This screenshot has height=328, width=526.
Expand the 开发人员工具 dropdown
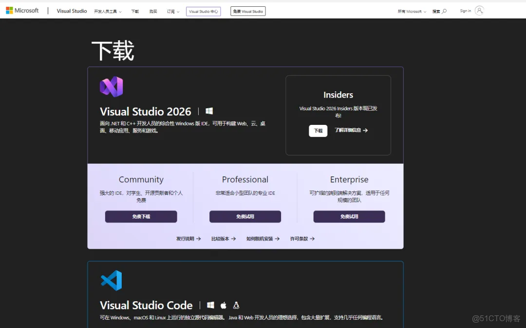point(108,11)
